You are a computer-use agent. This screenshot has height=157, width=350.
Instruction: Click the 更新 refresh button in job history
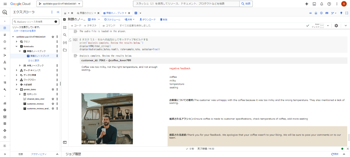(x=335, y=154)
